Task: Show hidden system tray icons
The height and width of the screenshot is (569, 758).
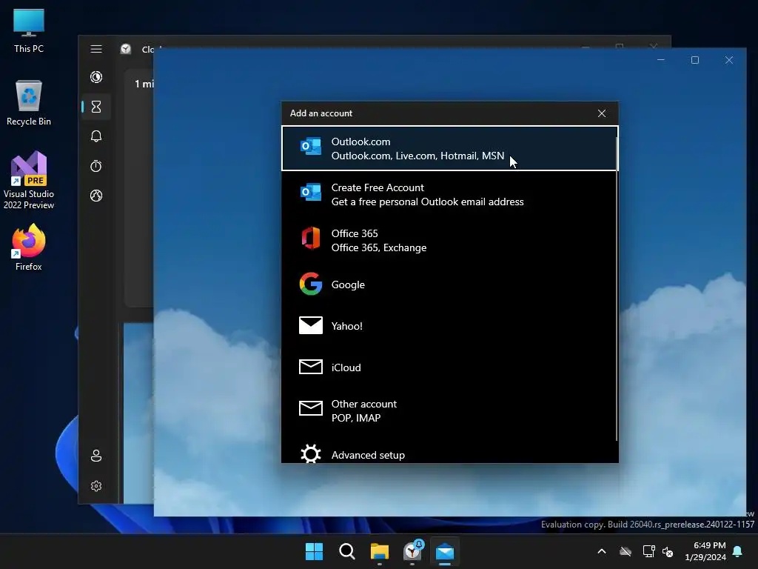Action: pyautogui.click(x=602, y=551)
